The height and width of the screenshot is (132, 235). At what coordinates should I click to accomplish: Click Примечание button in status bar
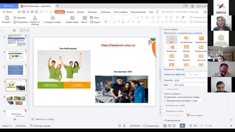[151, 126]
